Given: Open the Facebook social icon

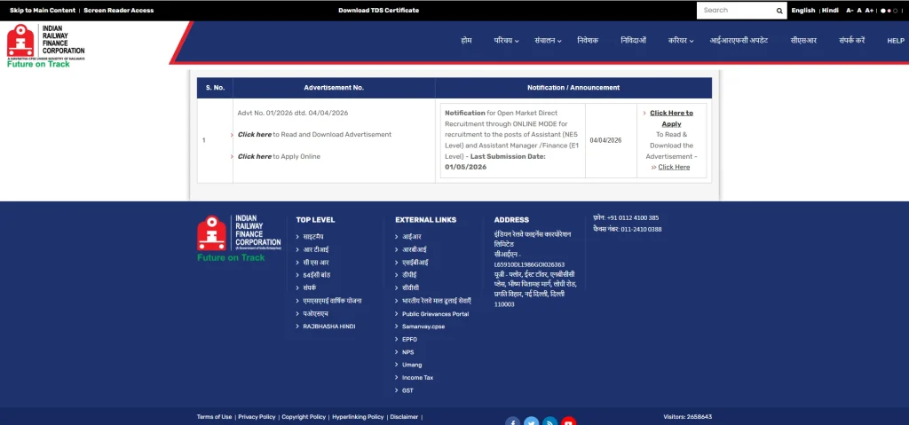Looking at the screenshot, I should click(513, 421).
